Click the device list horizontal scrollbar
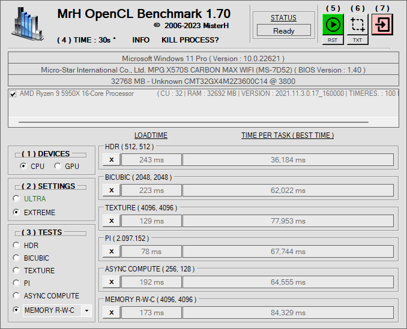 pos(193,122)
